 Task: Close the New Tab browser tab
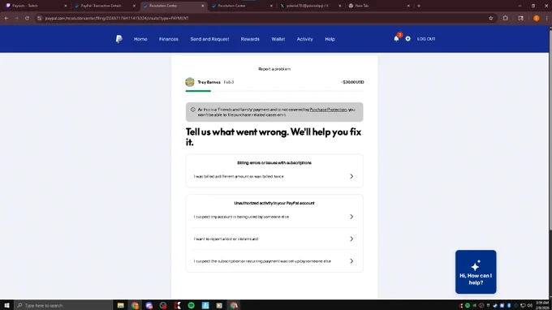point(408,6)
